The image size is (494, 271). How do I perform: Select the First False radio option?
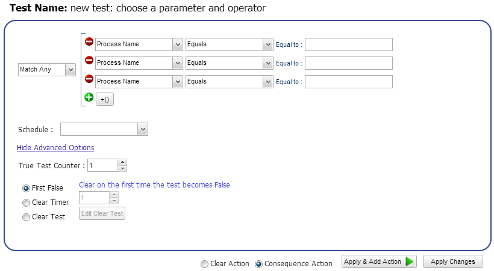tap(26, 188)
